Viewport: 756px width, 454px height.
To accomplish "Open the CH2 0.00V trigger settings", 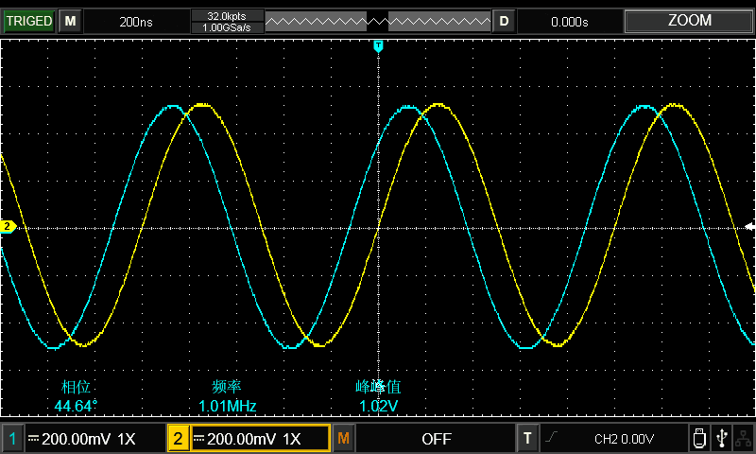I will [624, 439].
